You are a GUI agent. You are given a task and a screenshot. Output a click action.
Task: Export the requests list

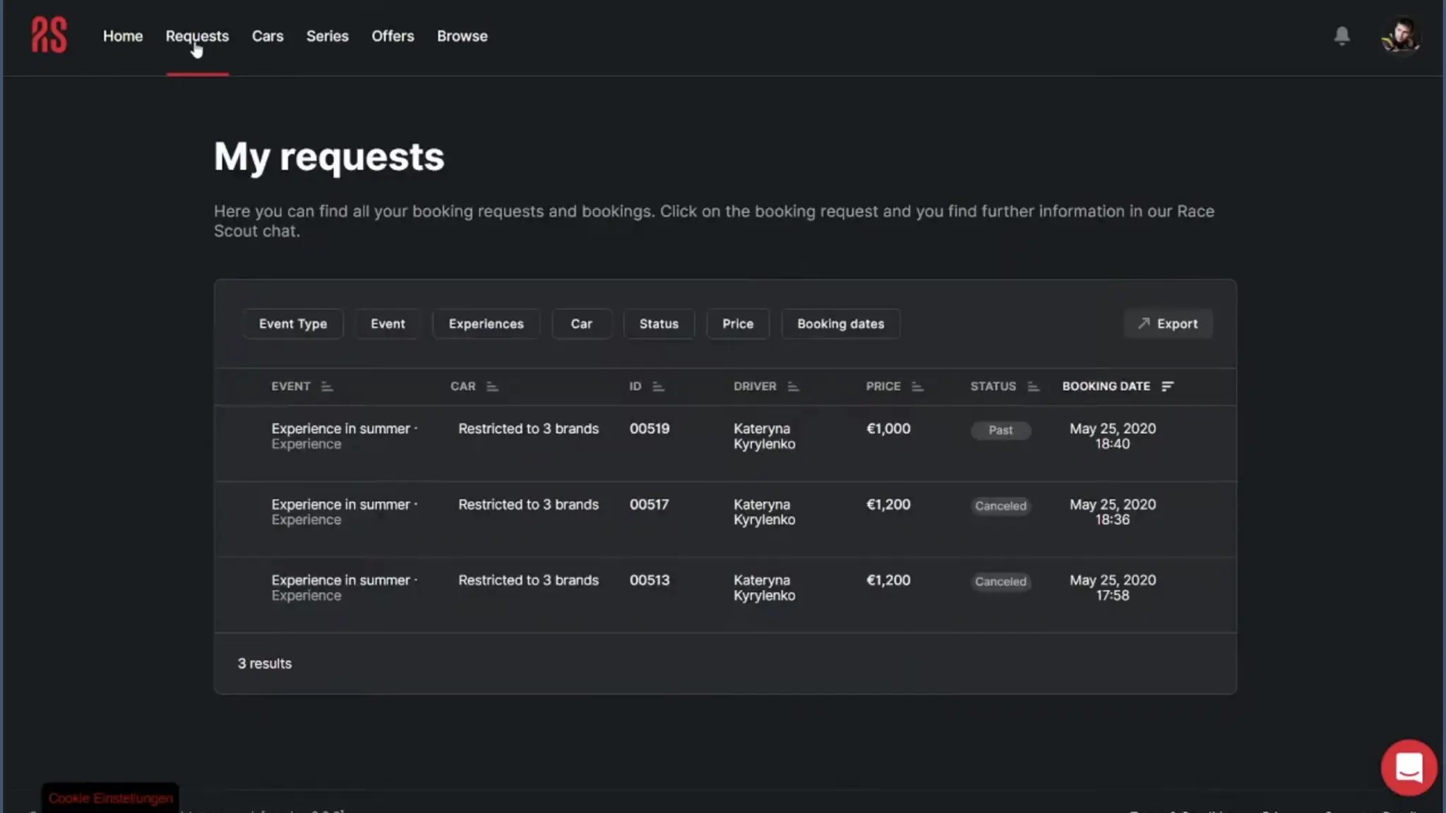[x=1168, y=324]
